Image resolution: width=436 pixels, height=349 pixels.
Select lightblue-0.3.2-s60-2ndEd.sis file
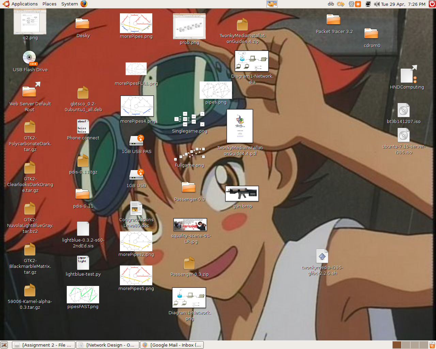[83, 229]
